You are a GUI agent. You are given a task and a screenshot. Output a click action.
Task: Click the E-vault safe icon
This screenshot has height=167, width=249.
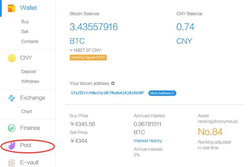point(11,163)
